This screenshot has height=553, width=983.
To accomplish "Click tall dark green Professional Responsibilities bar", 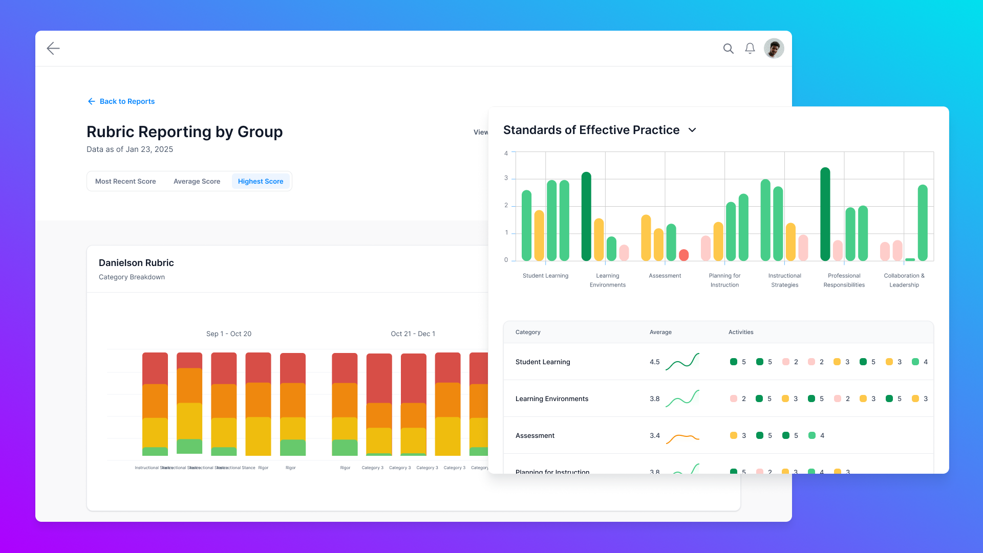I will [825, 214].
